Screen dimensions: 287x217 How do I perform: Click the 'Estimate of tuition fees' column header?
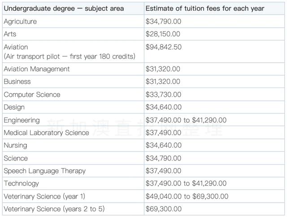coord(205,9)
